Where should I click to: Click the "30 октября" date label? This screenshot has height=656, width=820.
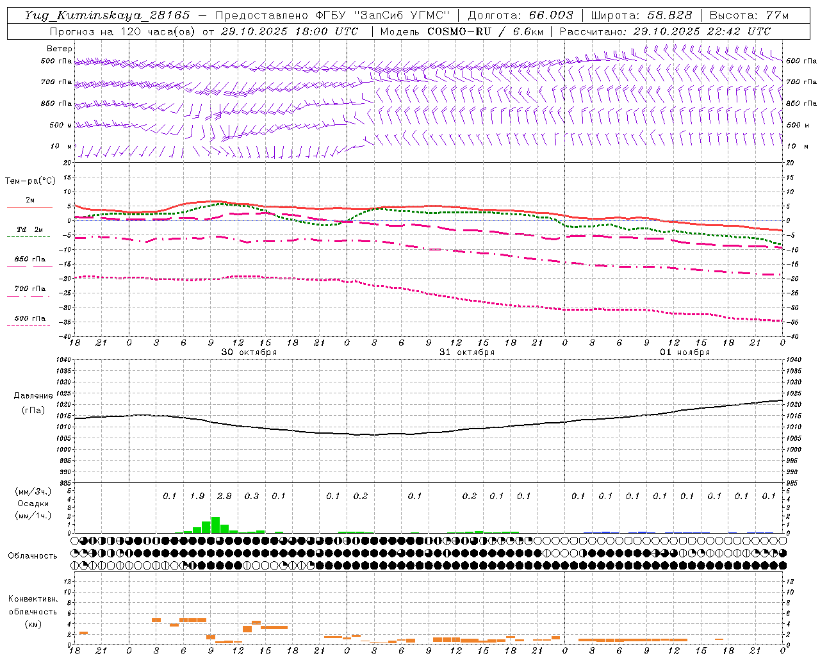pyautogui.click(x=249, y=352)
